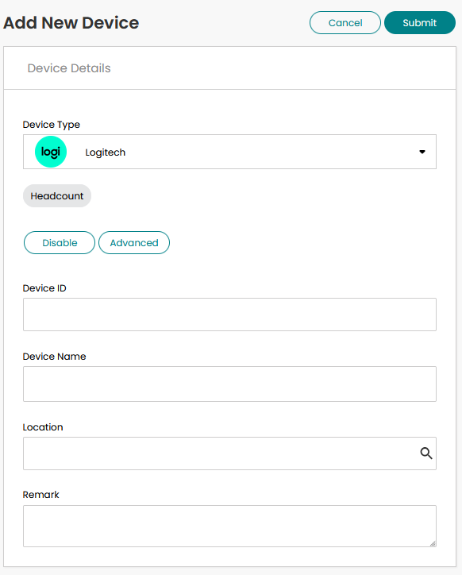Cancel adding the new device
The height and width of the screenshot is (575, 462).
[x=345, y=23]
